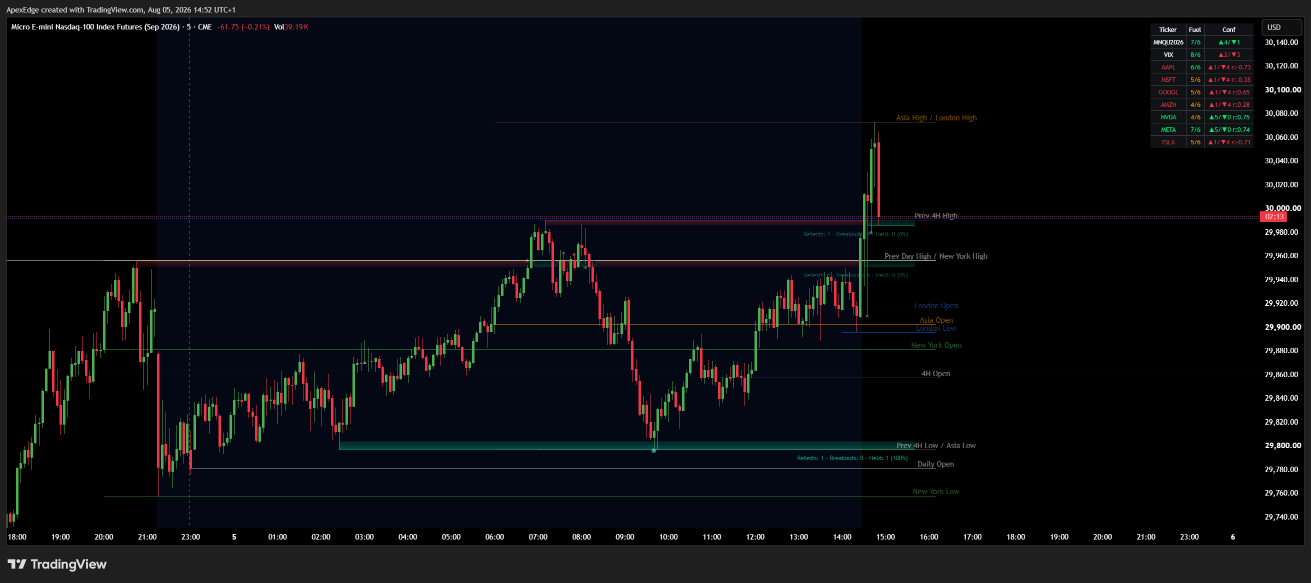Click the Prev Day High / New York High label
1311x583 pixels.
935,256
